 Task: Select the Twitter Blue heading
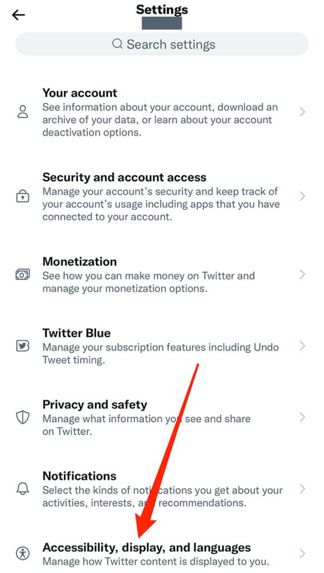click(x=76, y=333)
